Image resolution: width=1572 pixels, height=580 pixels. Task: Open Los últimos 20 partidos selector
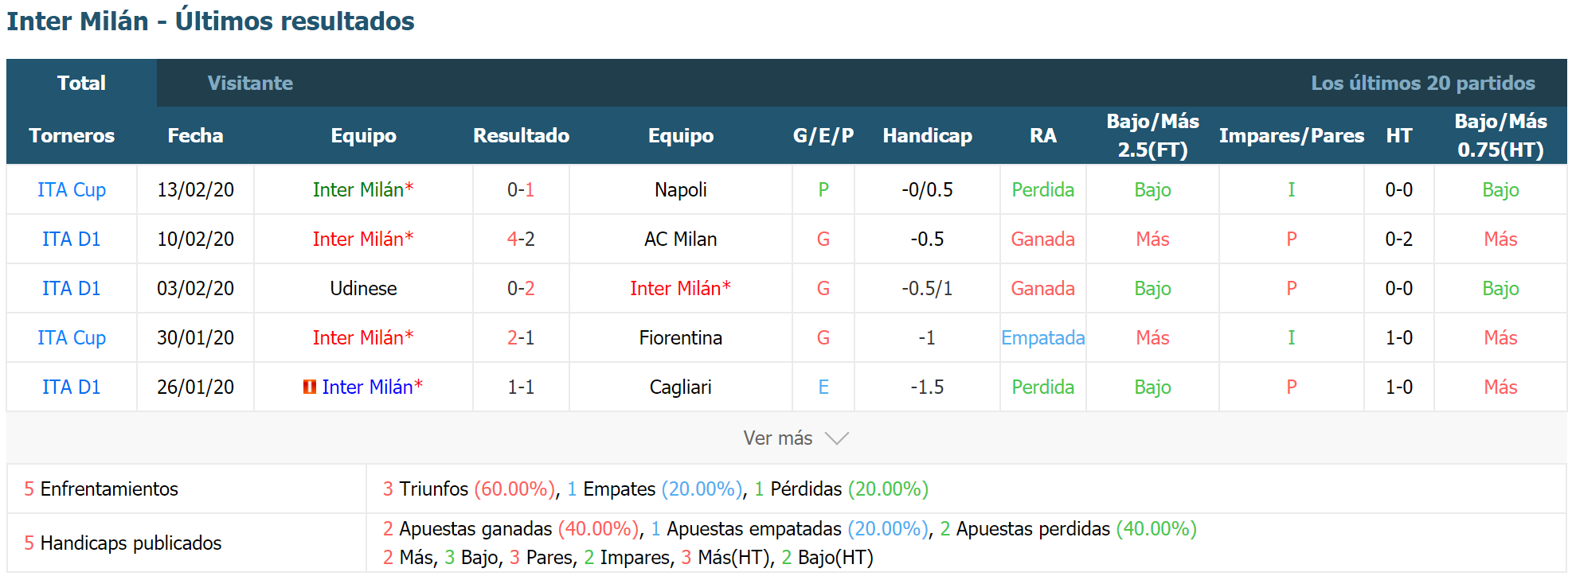pos(1422,83)
